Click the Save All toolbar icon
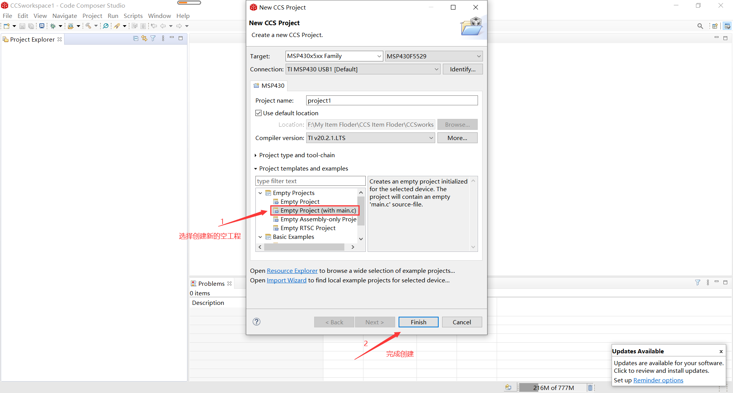 tap(31, 26)
